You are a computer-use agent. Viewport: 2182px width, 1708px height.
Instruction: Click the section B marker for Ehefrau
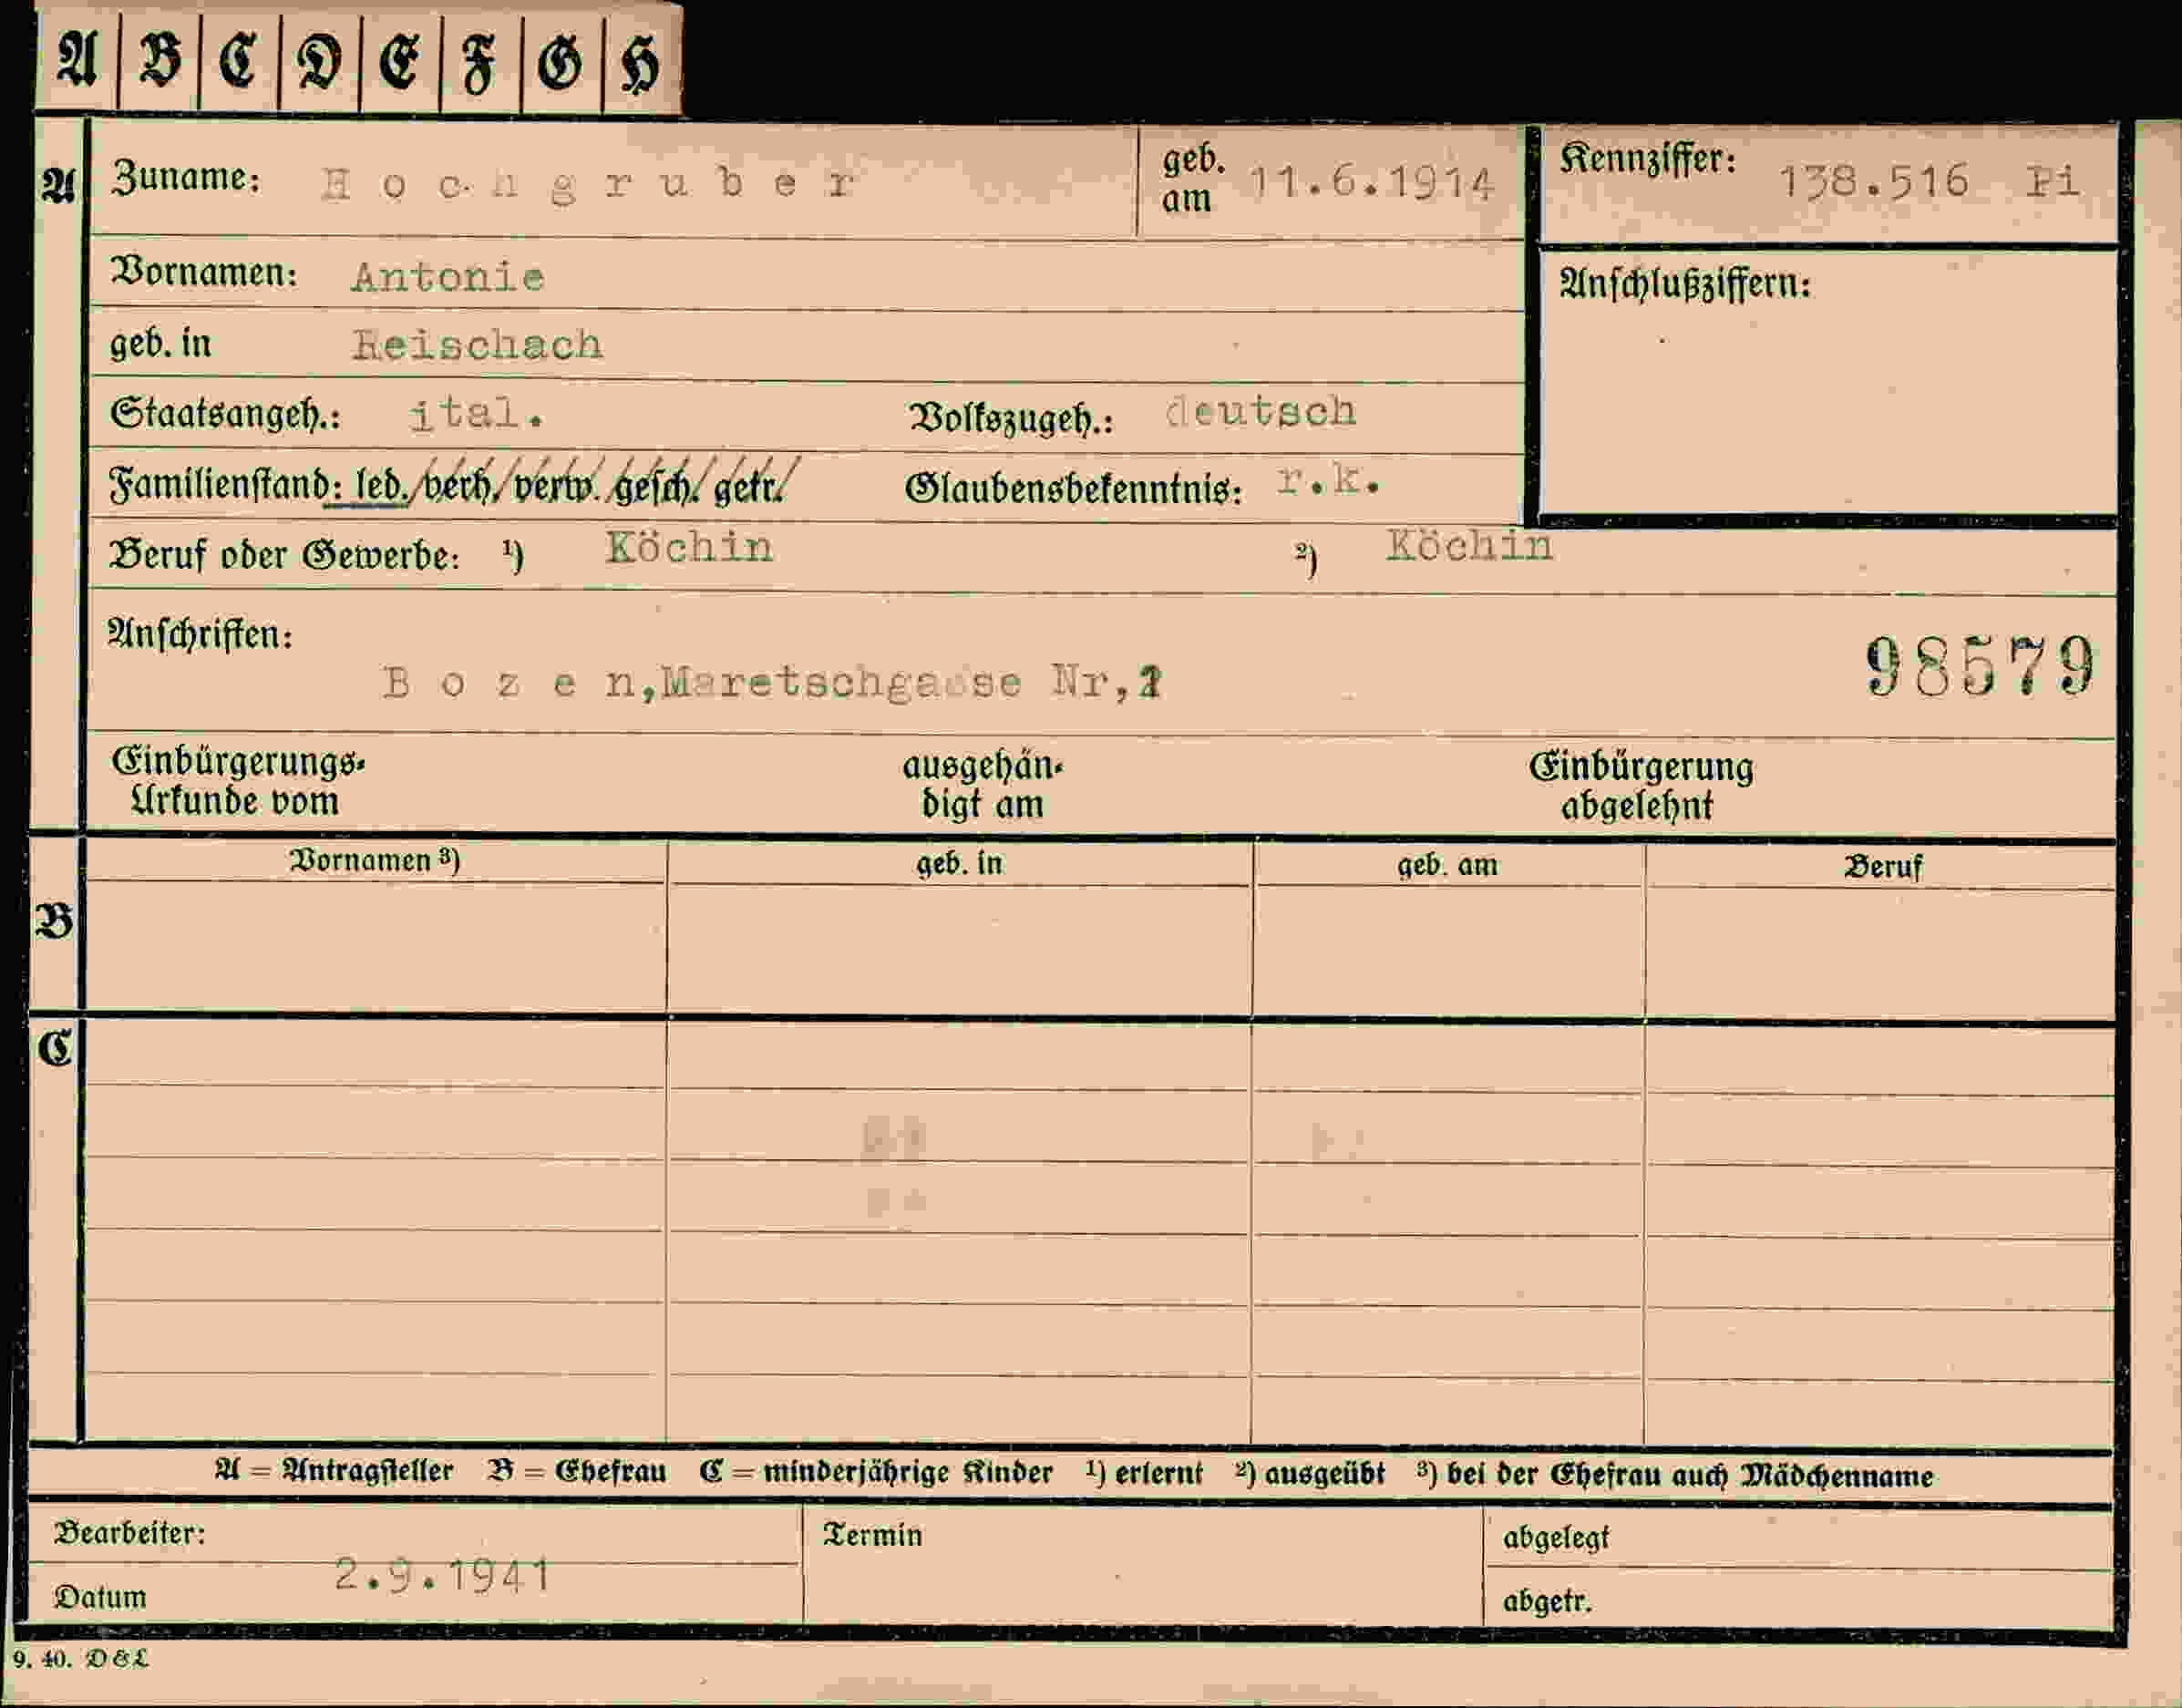54,922
